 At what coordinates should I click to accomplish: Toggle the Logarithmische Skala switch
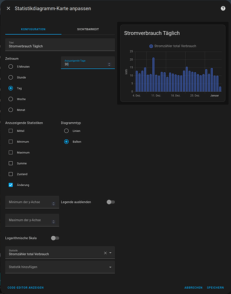tap(55, 238)
